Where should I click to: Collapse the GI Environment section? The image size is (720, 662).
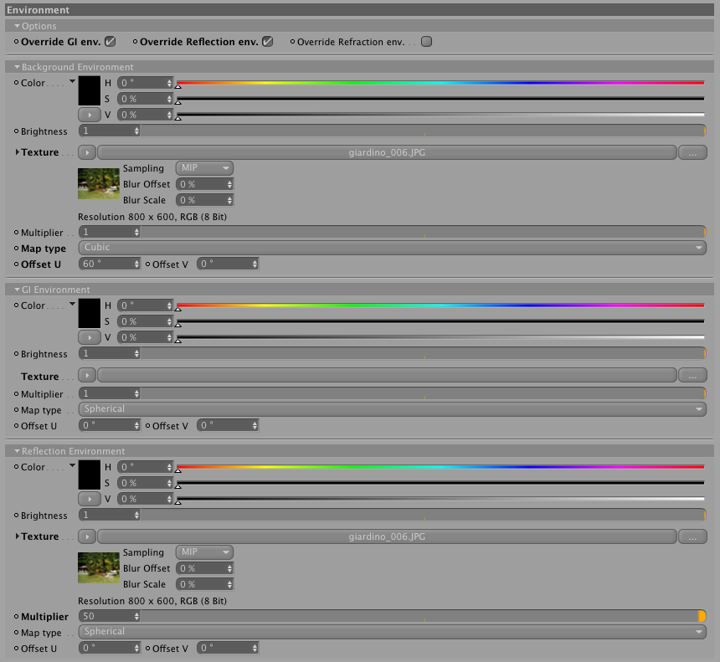point(17,290)
